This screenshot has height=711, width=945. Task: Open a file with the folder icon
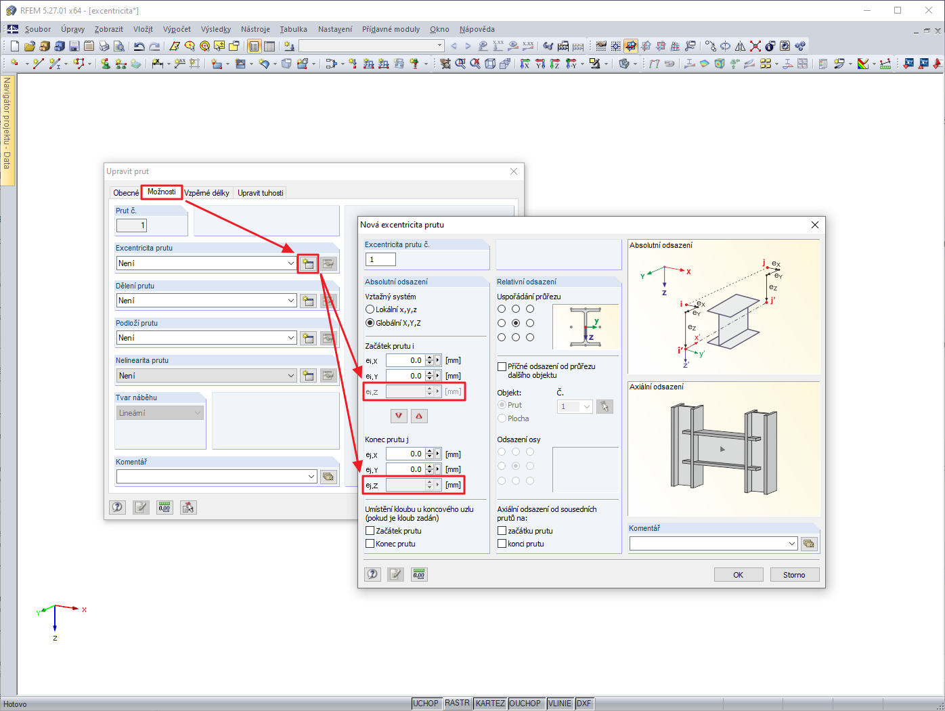point(30,46)
